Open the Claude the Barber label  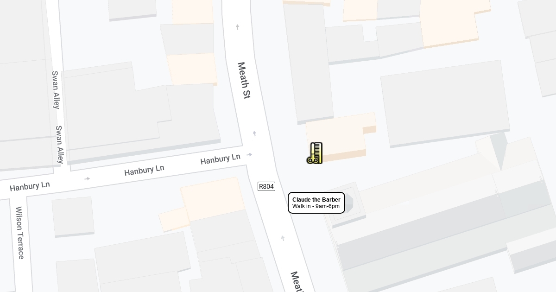pos(316,203)
